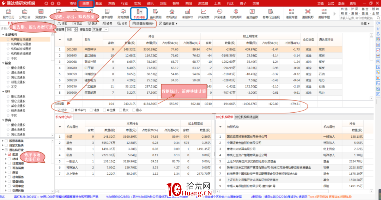381x200 pixels.
Task: Toggle the 总和 sum checkbox
Action: (x=59, y=110)
